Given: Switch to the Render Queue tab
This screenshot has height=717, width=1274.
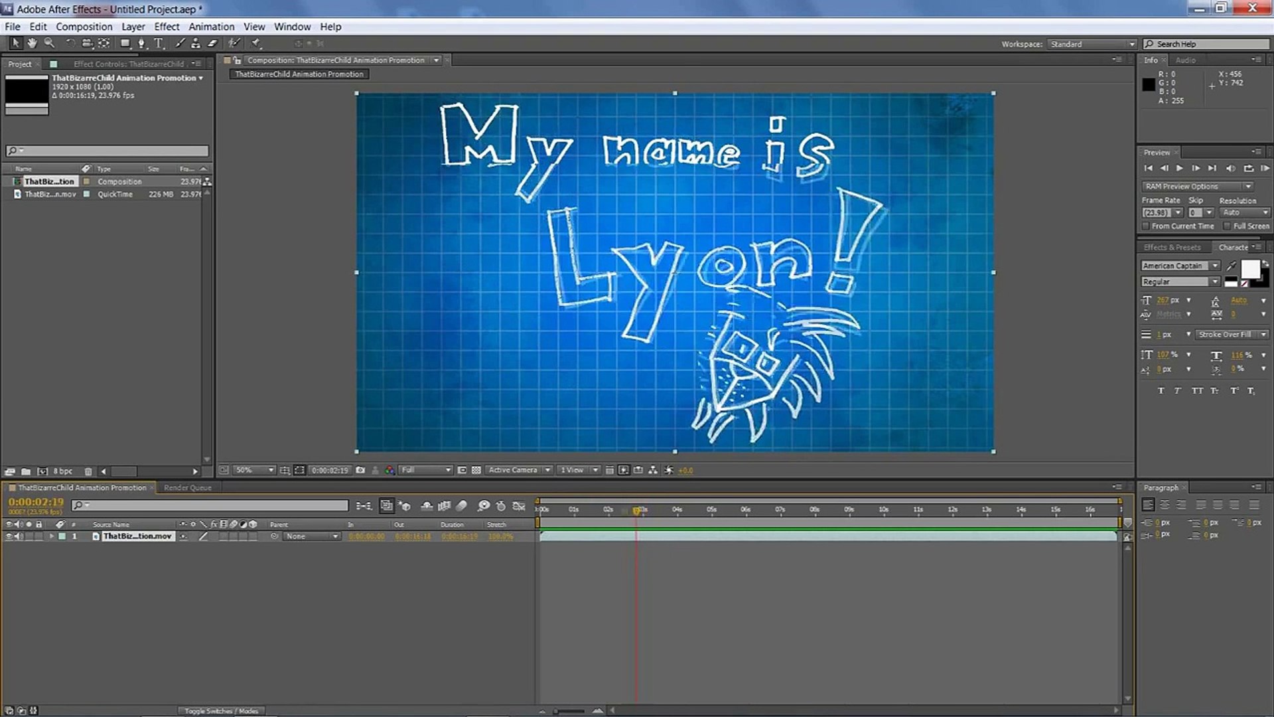Looking at the screenshot, I should (188, 488).
